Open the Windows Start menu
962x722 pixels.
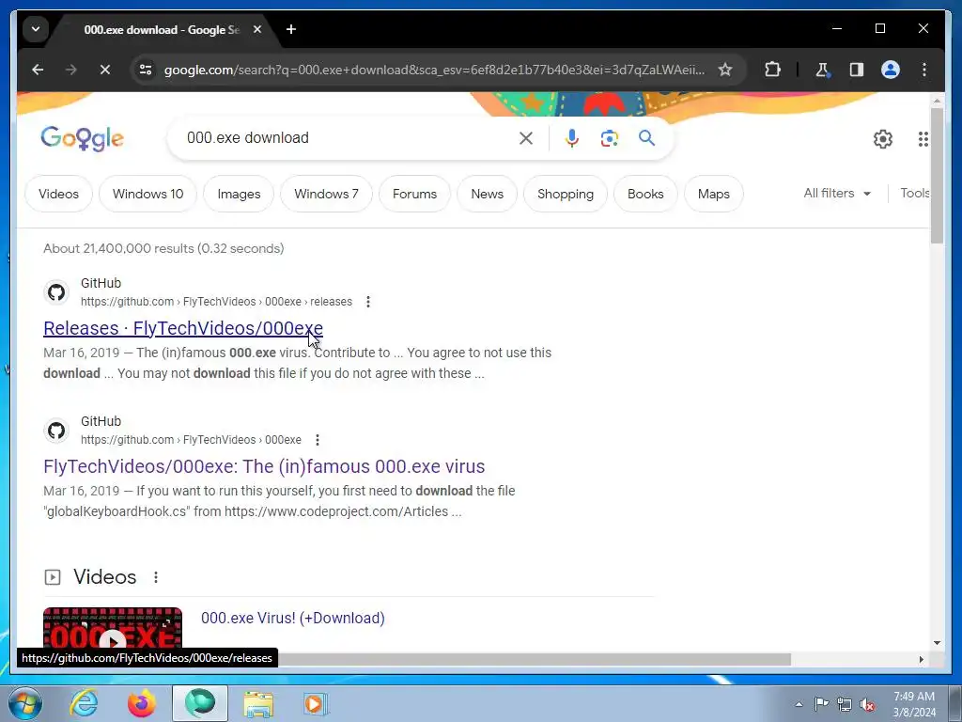[x=25, y=703]
